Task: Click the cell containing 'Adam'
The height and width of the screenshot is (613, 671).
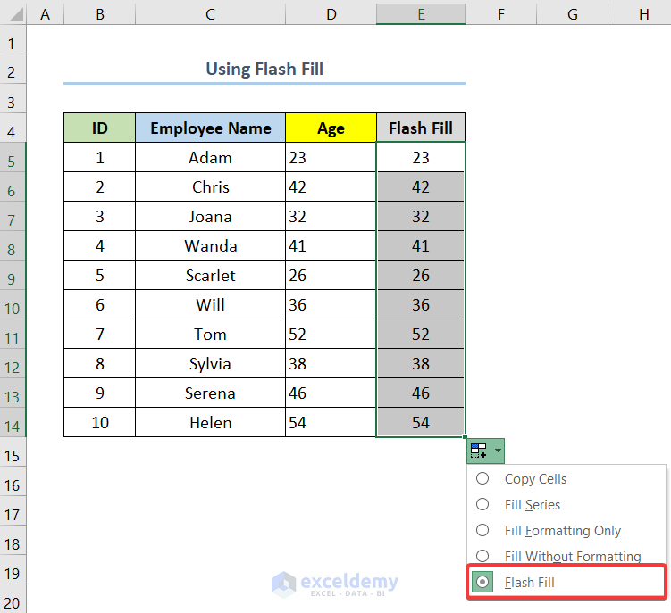Action: (210, 157)
